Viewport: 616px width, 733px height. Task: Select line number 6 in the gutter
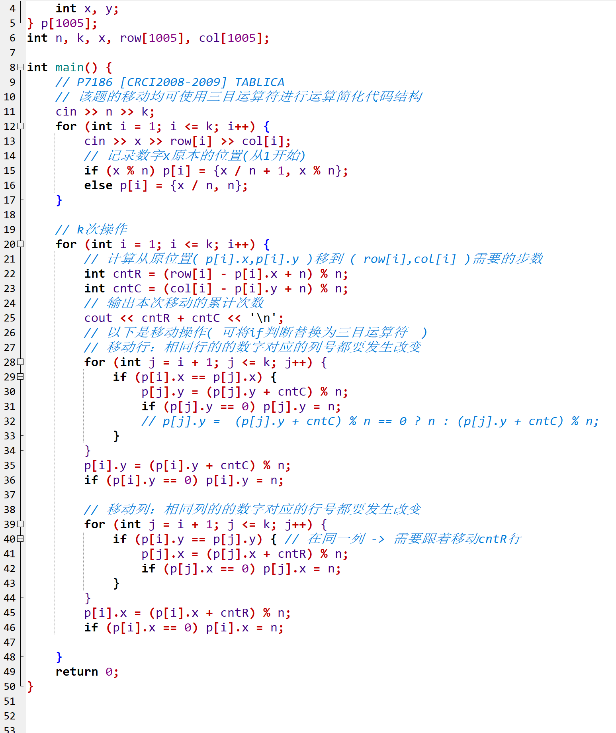point(12,38)
